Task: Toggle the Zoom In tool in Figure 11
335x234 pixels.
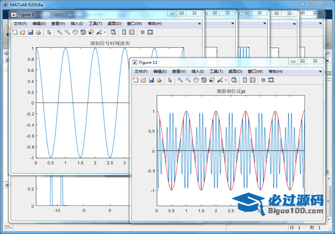Action: coord(180,80)
